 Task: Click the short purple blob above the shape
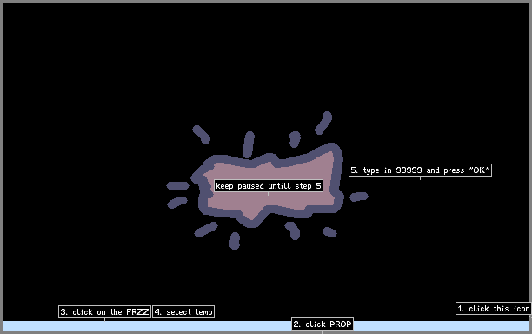(295, 139)
